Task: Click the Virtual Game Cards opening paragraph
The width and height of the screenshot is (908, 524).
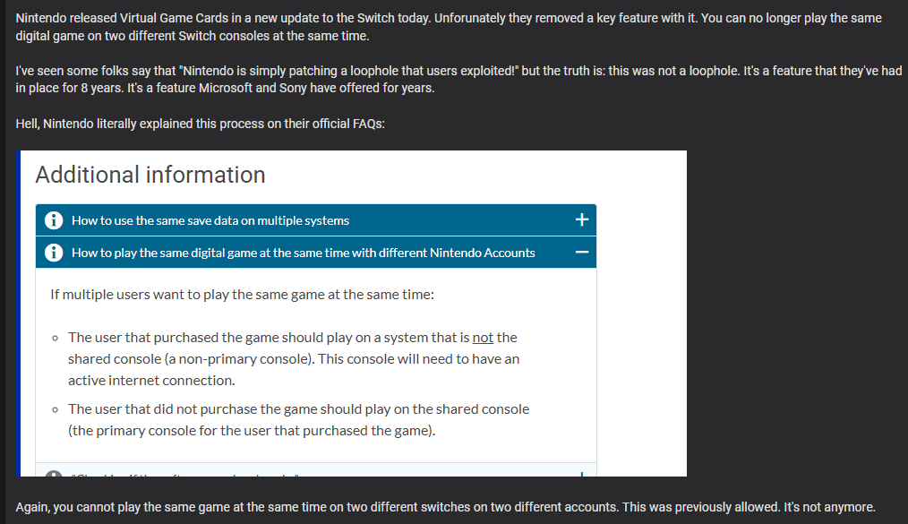Action: point(449,27)
